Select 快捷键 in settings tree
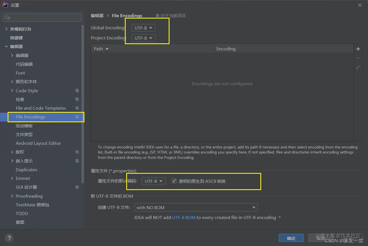The height and width of the screenshot is (246, 368). [17, 38]
